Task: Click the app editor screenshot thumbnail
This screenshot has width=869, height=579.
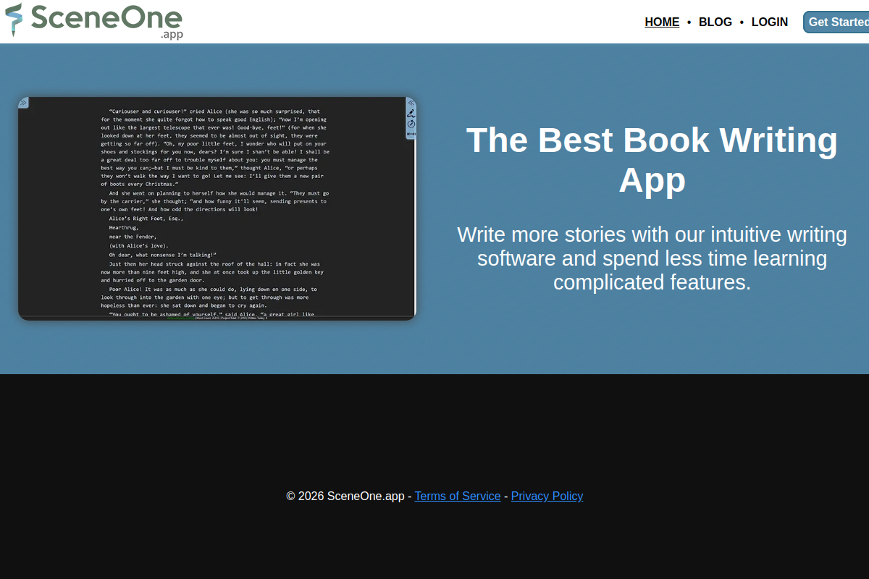Action: click(217, 208)
